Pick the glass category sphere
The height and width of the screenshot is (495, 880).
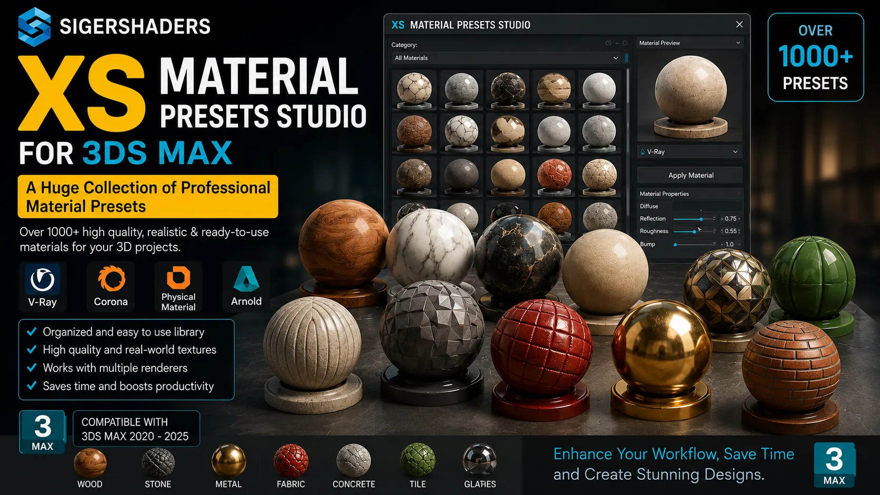(x=479, y=461)
